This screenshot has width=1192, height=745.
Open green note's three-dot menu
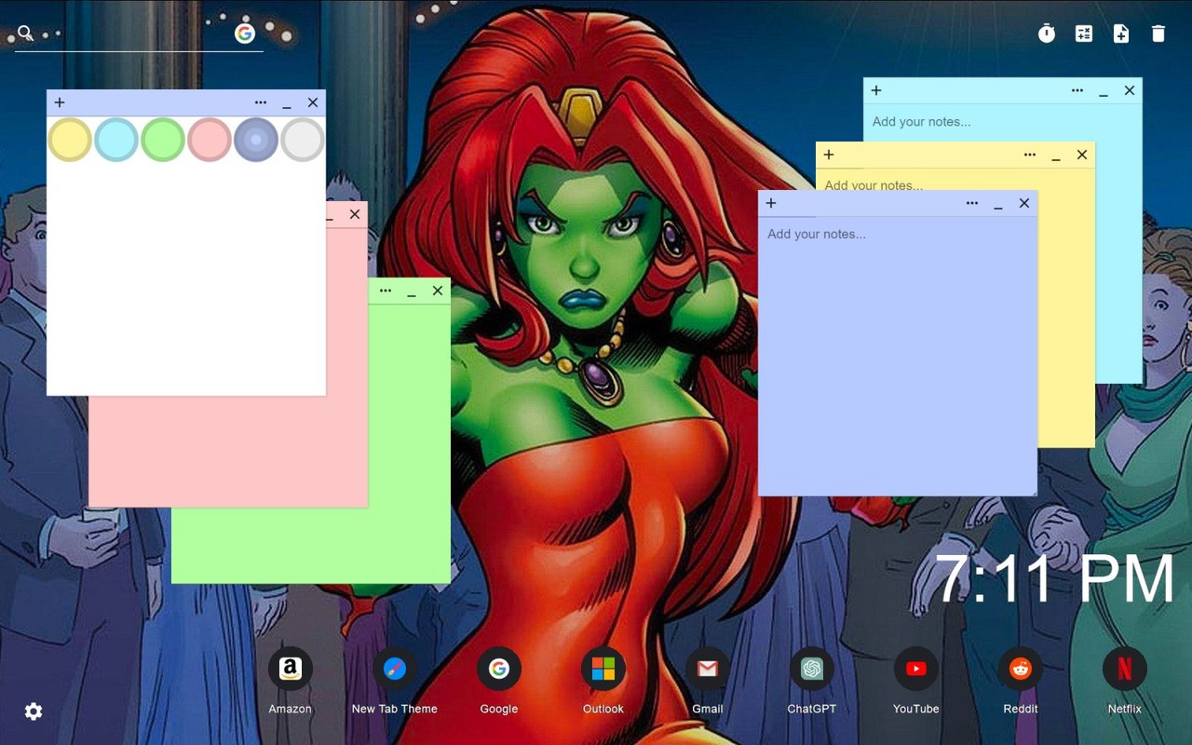(x=386, y=291)
